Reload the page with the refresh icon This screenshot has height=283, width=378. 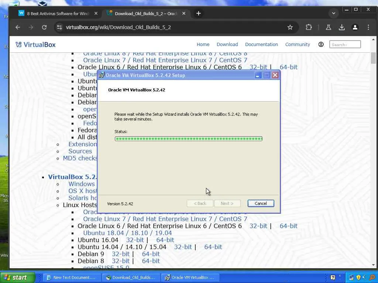click(44, 27)
